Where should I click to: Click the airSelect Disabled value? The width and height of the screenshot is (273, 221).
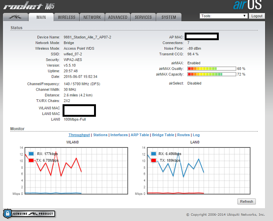click(x=194, y=83)
